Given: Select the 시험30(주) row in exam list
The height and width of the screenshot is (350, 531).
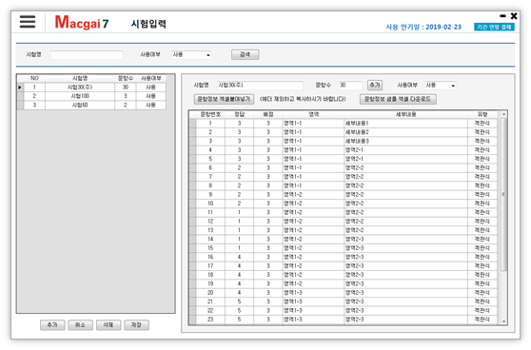Looking at the screenshot, I should pos(91,87).
